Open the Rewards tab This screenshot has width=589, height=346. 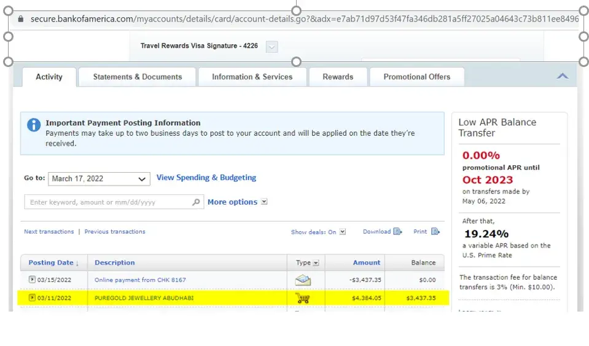338,77
